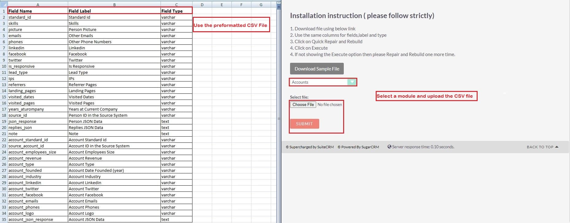Click the BACK TO TOP link
The height and width of the screenshot is (223, 570).
click(542, 147)
